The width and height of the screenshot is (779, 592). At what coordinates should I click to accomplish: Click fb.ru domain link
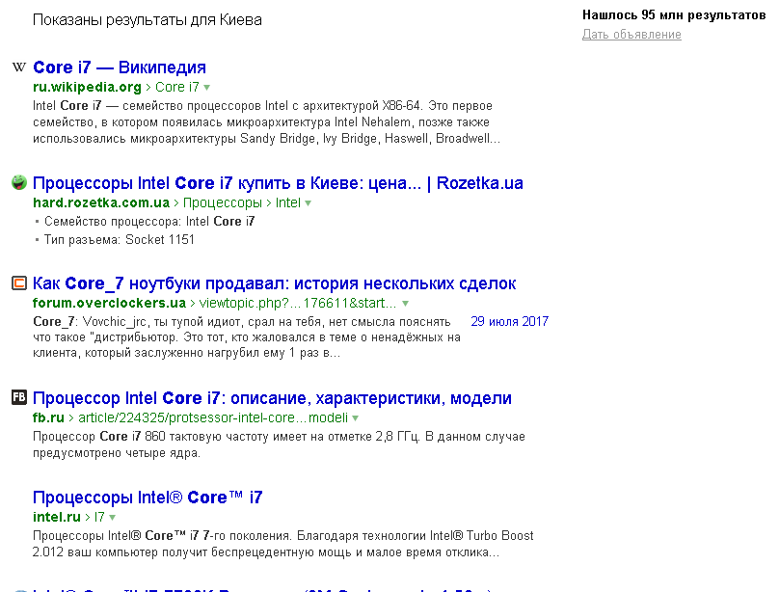tap(48, 417)
